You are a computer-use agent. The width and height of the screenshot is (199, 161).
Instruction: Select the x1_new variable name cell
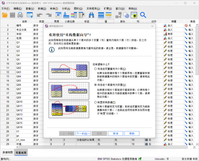(x=24, y=140)
